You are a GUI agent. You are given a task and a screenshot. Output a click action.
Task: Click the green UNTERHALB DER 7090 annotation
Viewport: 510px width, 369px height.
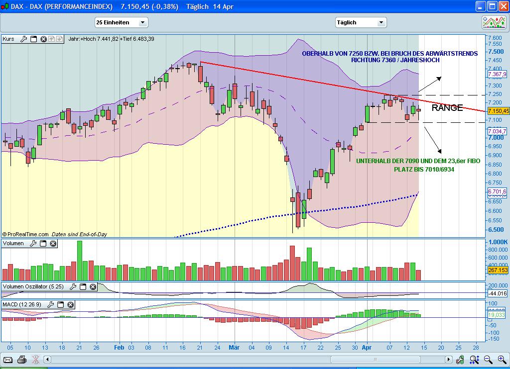point(418,161)
